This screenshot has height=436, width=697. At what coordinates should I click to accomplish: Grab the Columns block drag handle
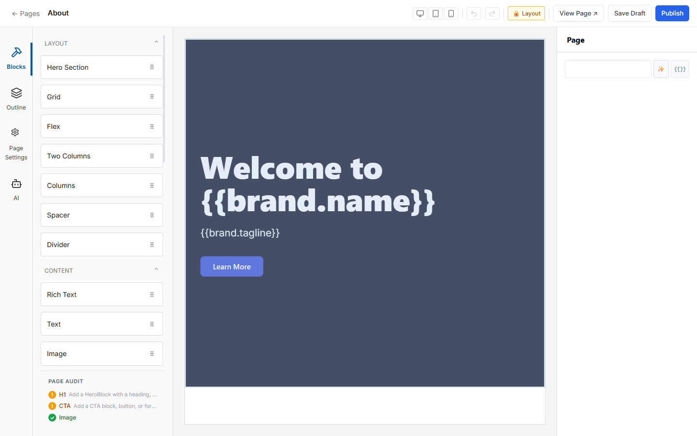[x=152, y=186]
